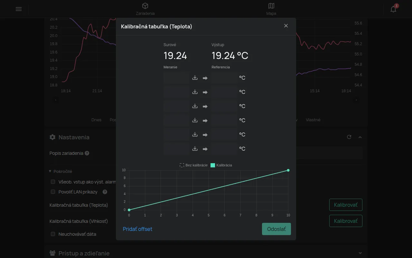Click sixth row Referencia input field
The image size is (412, 258).
coord(224,149)
